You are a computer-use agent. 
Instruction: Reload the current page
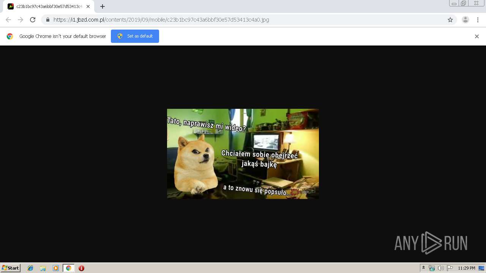coord(33,20)
